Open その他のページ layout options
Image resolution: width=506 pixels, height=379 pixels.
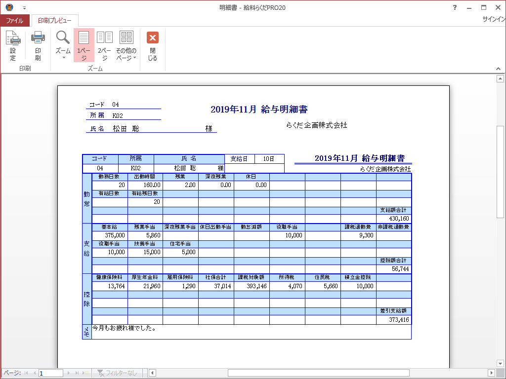point(126,45)
